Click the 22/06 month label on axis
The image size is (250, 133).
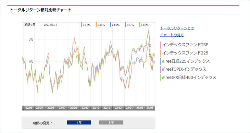click(x=51, y=108)
